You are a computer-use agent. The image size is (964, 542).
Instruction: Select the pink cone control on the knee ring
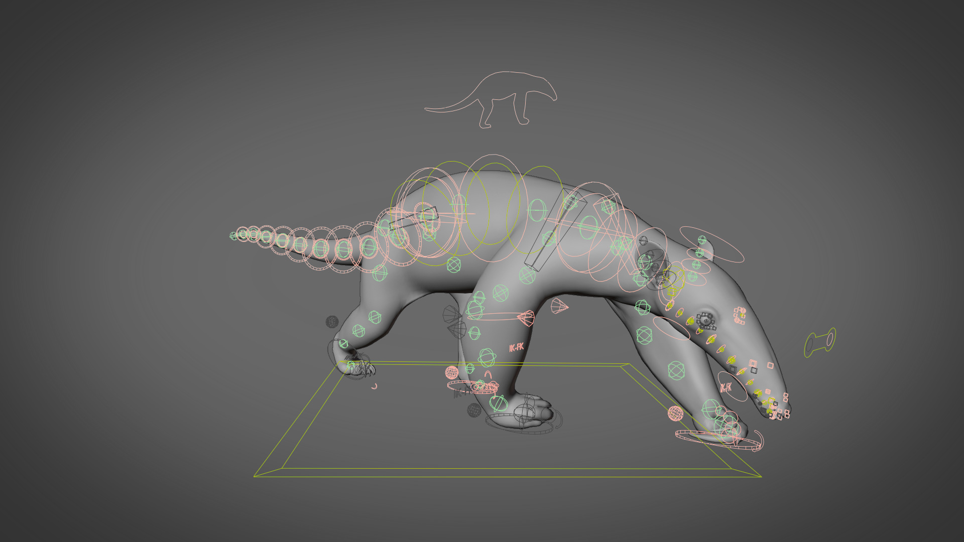click(526, 318)
